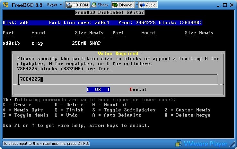Click the CD-ROM disc icon
Image resolution: width=237 pixels, height=149 pixels.
(69, 5)
